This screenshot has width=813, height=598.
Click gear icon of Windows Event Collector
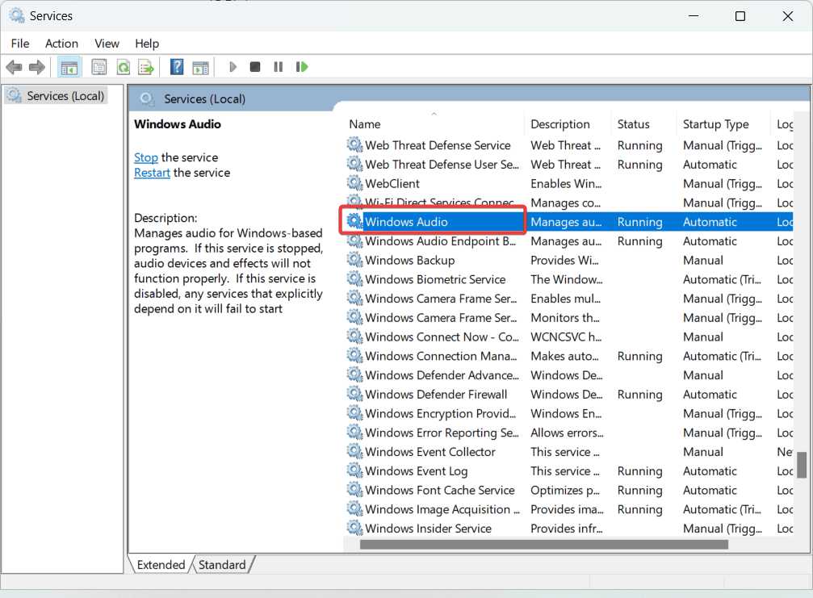pyautogui.click(x=355, y=451)
